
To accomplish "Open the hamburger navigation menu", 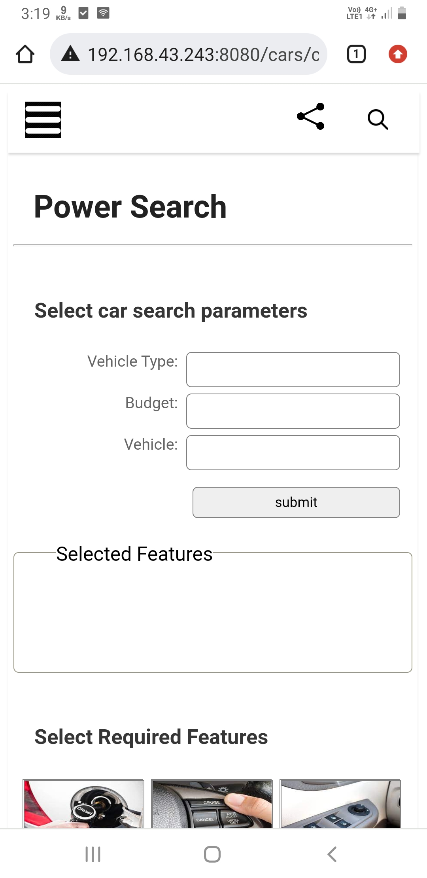I will [43, 120].
